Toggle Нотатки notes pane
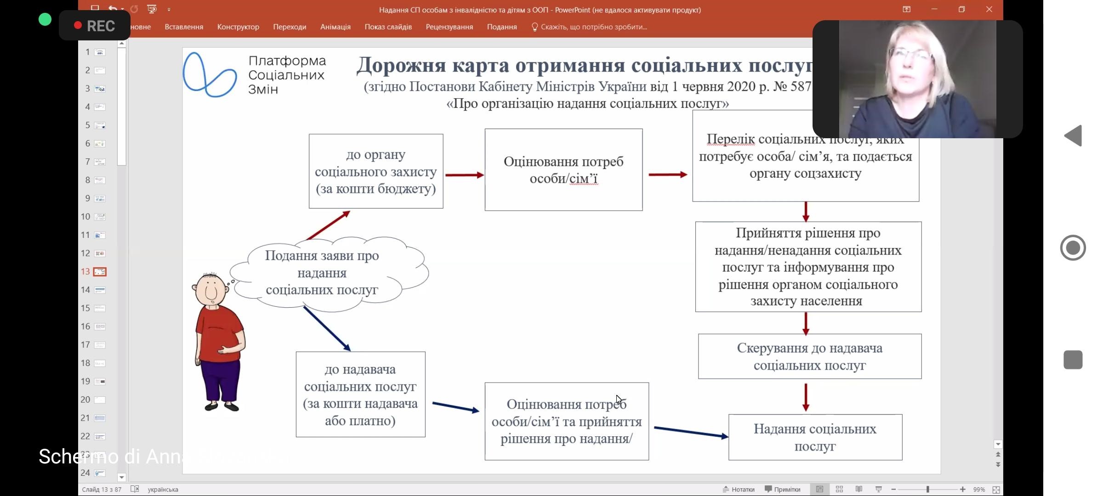Screen dimensions: 1103x496 point(739,490)
